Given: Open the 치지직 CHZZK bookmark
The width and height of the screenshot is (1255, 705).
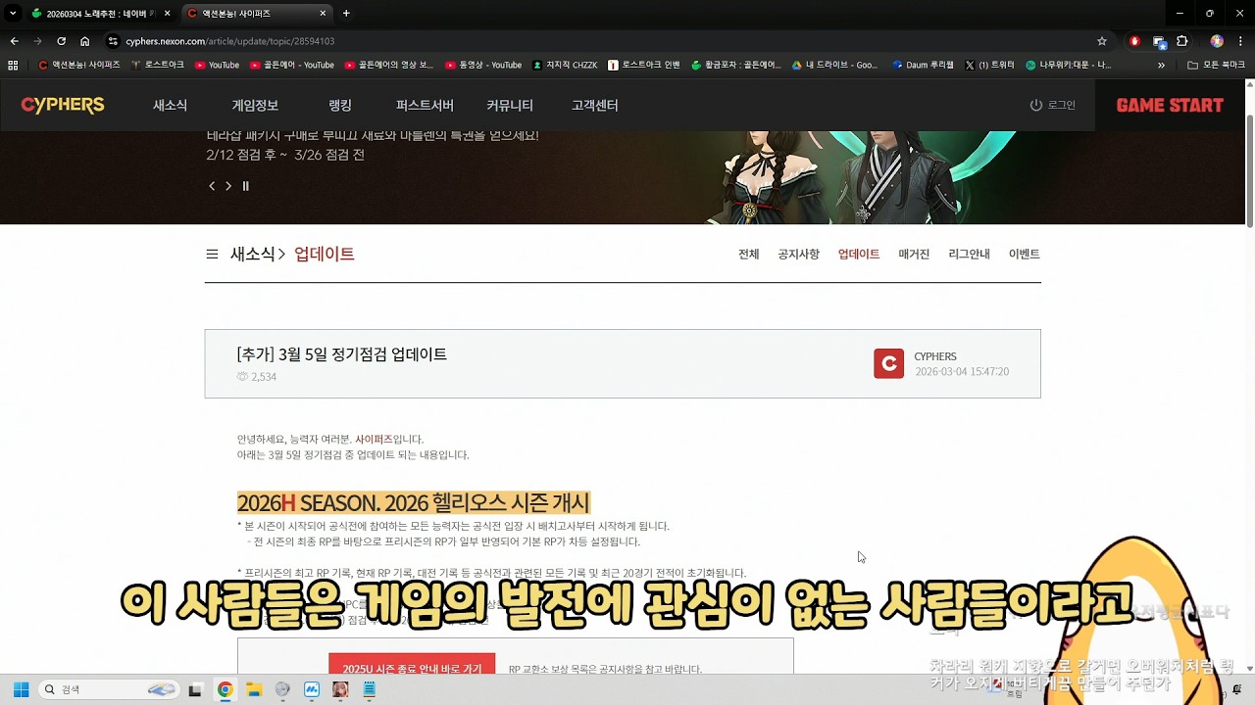Looking at the screenshot, I should pos(565,65).
